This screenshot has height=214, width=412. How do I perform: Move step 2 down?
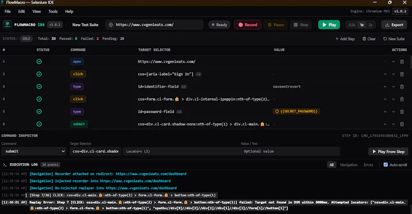(393, 74)
